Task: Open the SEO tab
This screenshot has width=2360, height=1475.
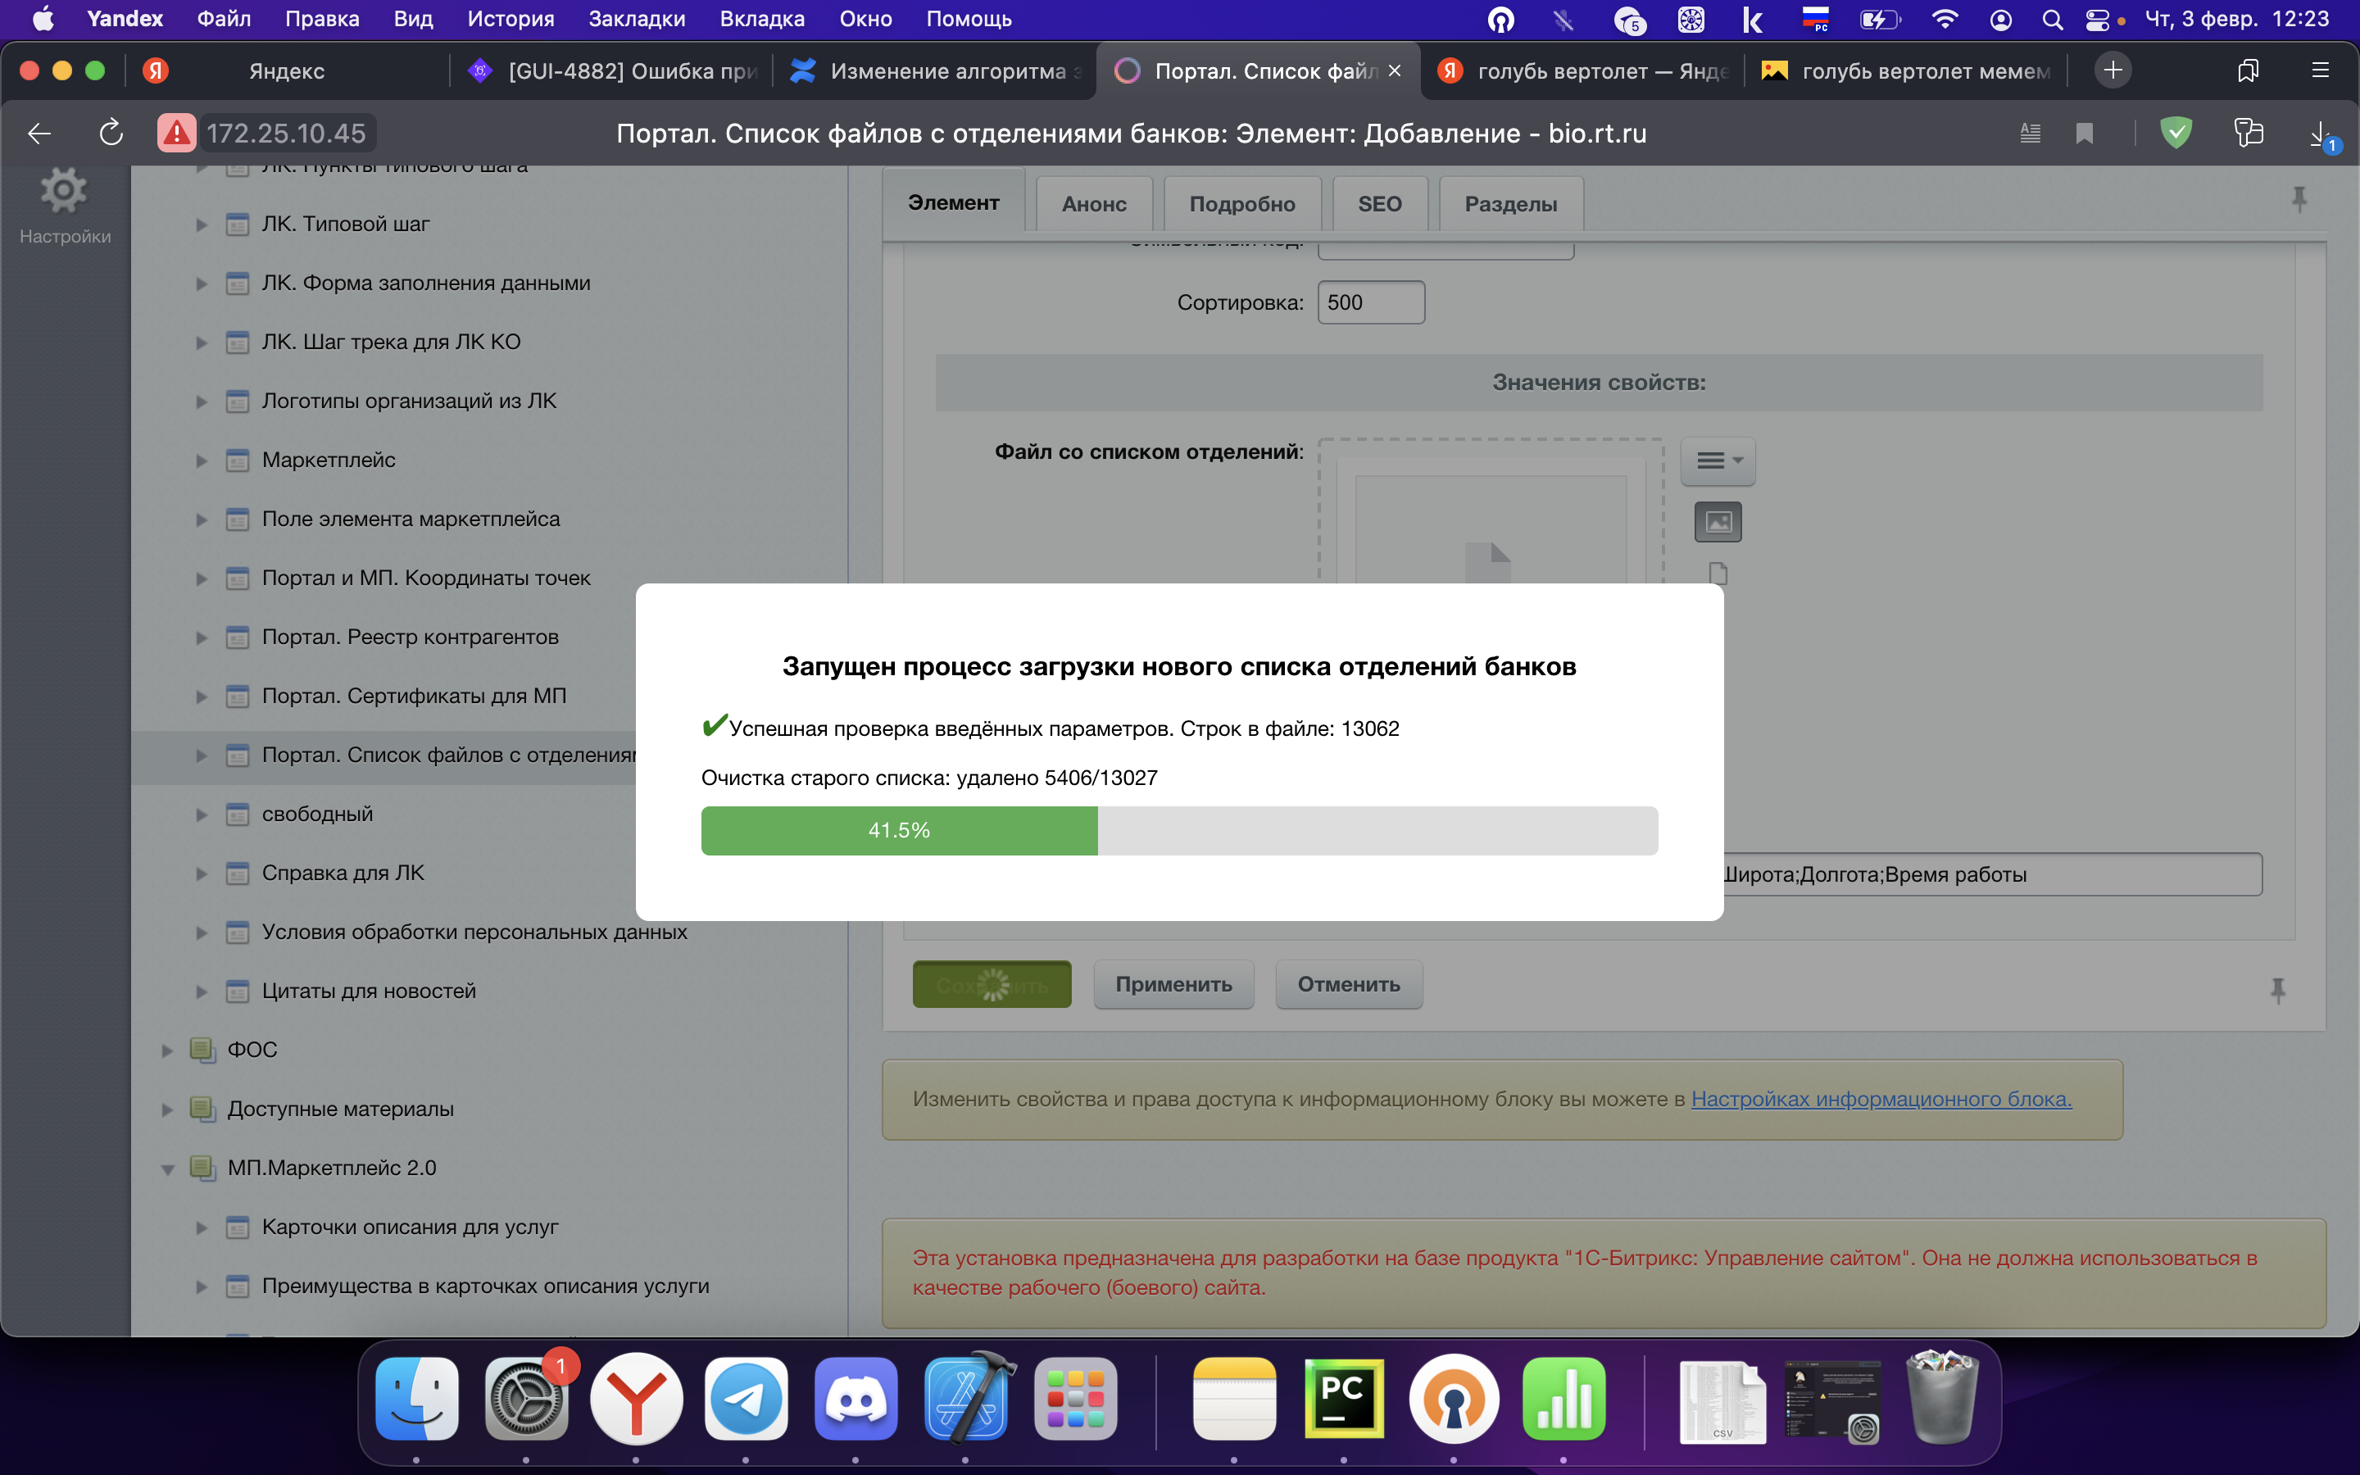Action: click(1379, 204)
